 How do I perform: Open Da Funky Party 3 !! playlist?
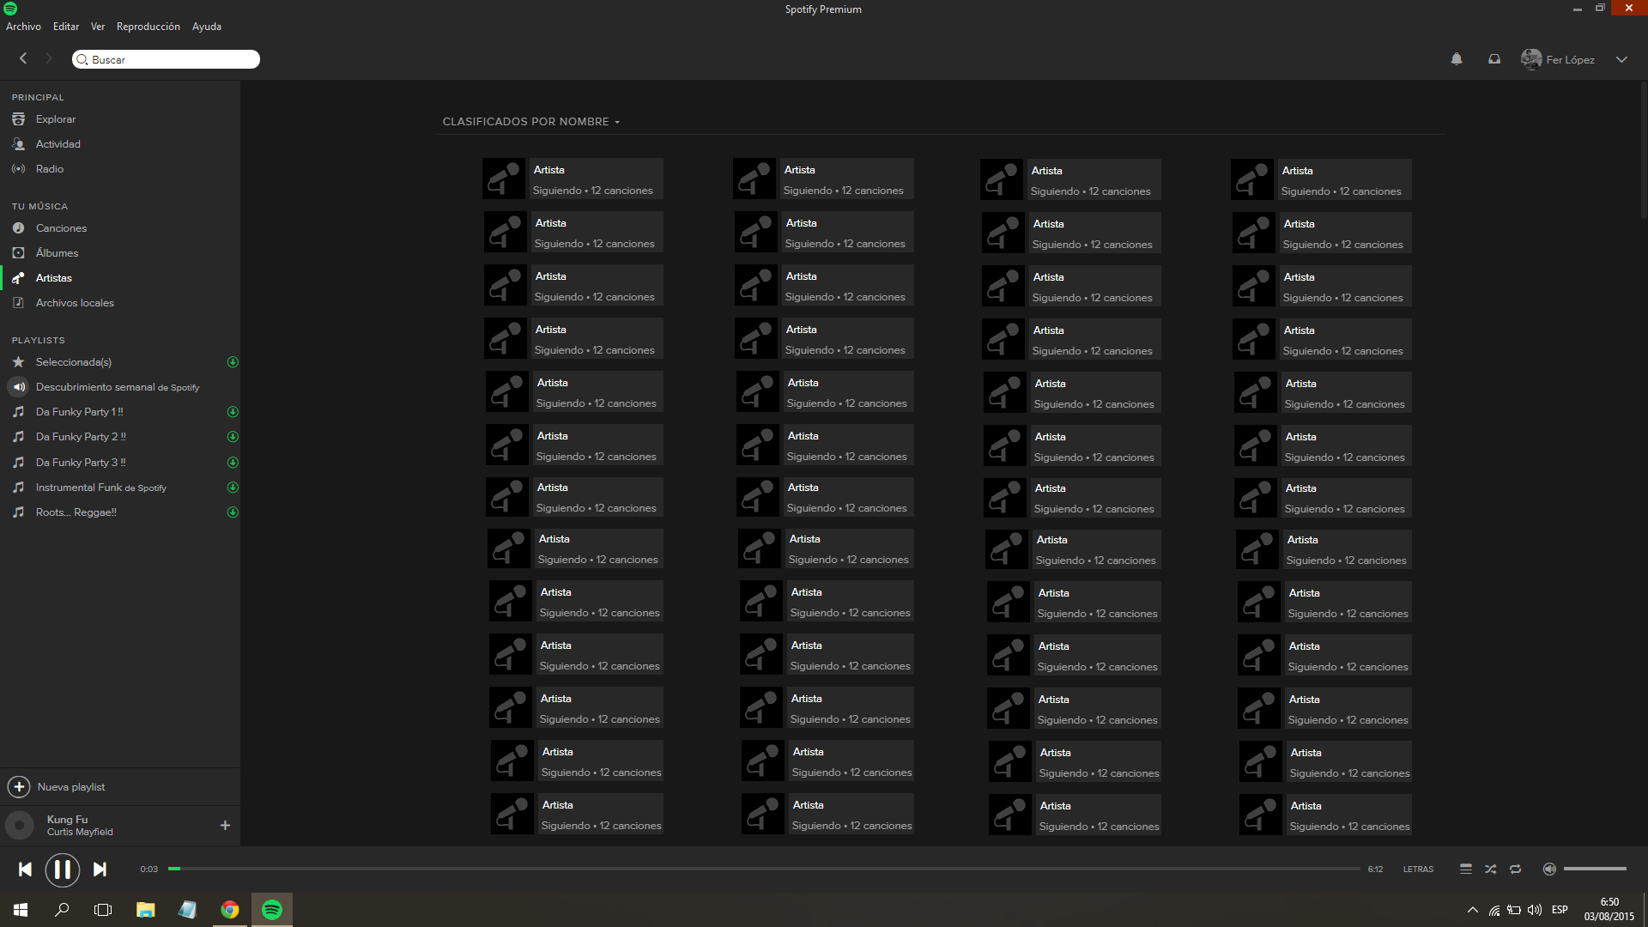coord(81,463)
